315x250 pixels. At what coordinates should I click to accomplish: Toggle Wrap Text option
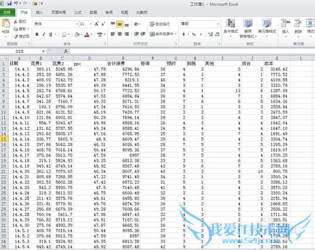[159, 24]
